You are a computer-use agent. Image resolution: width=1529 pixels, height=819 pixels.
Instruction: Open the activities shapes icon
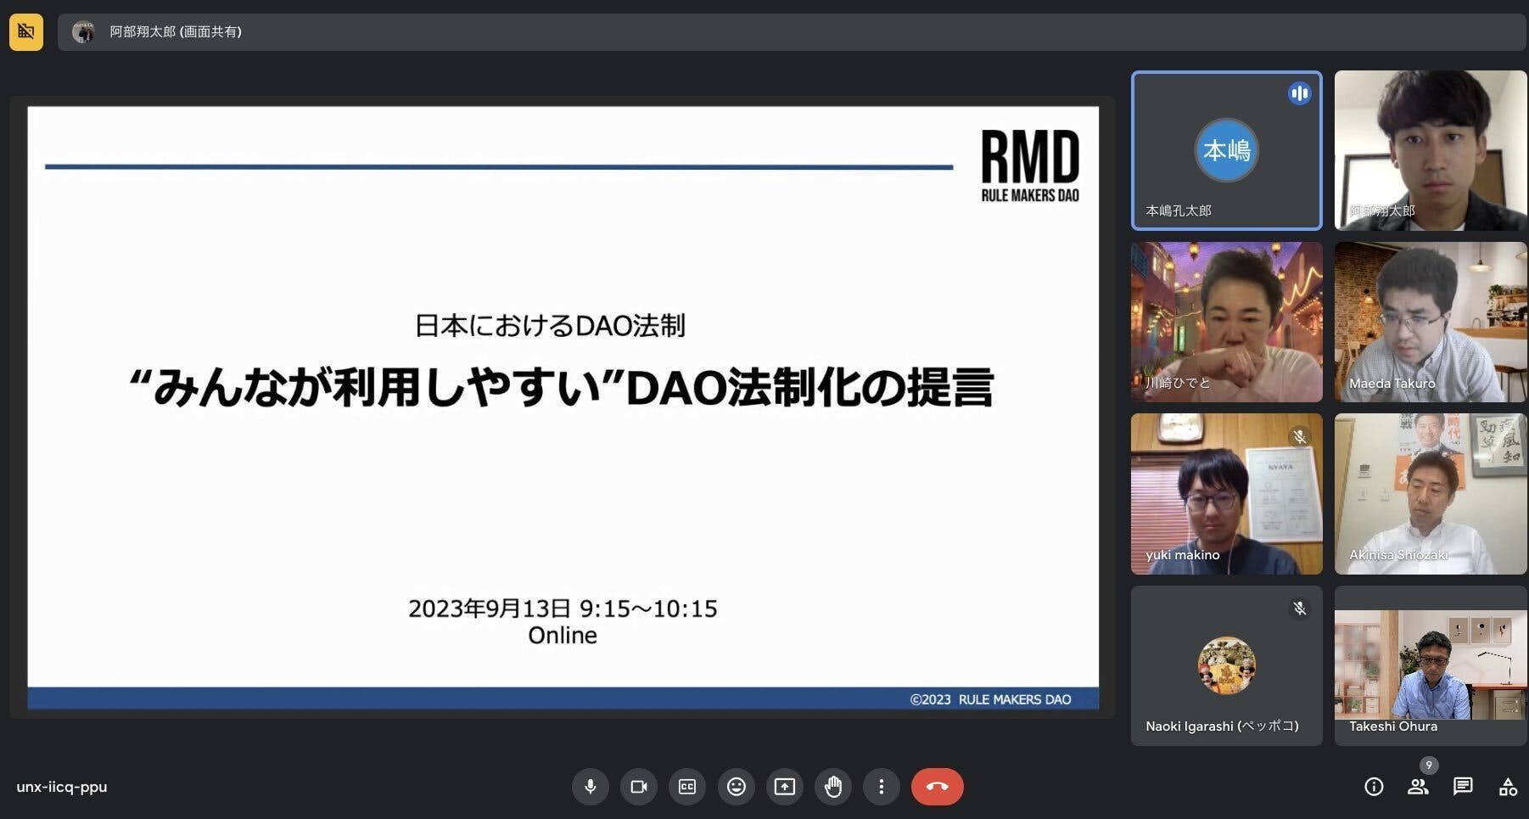pos(1508,787)
